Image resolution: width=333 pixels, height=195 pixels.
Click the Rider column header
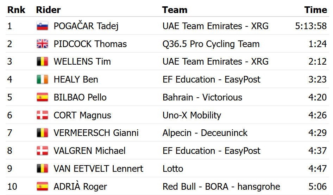48,10
